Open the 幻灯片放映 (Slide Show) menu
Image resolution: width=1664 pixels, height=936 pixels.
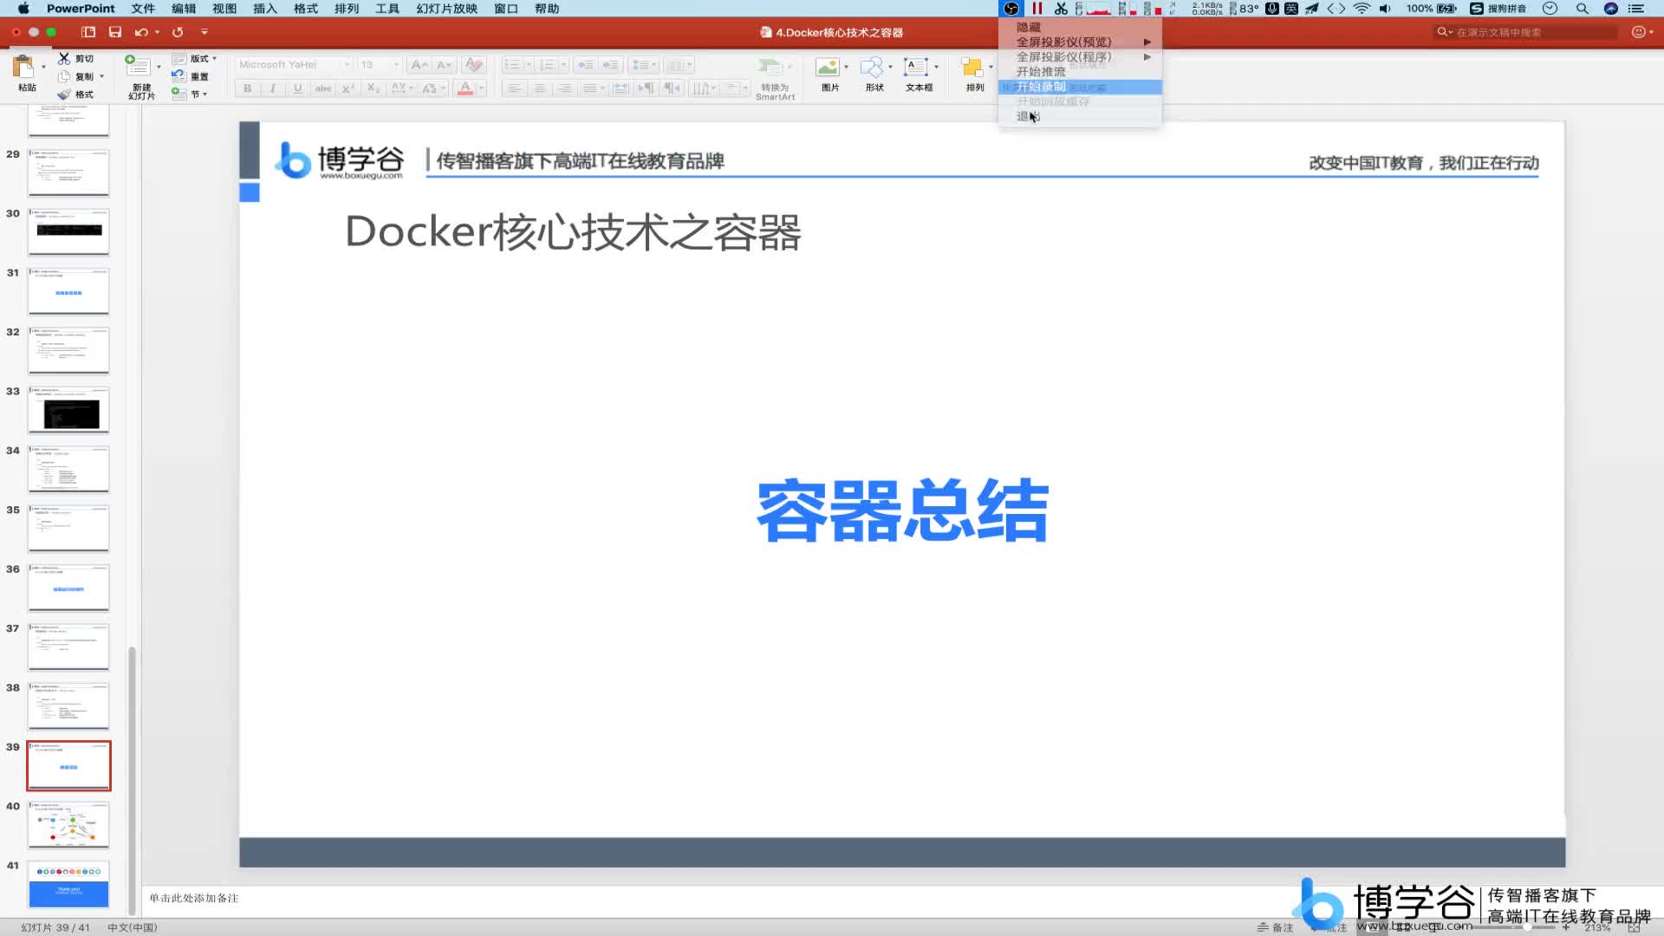[x=447, y=9]
